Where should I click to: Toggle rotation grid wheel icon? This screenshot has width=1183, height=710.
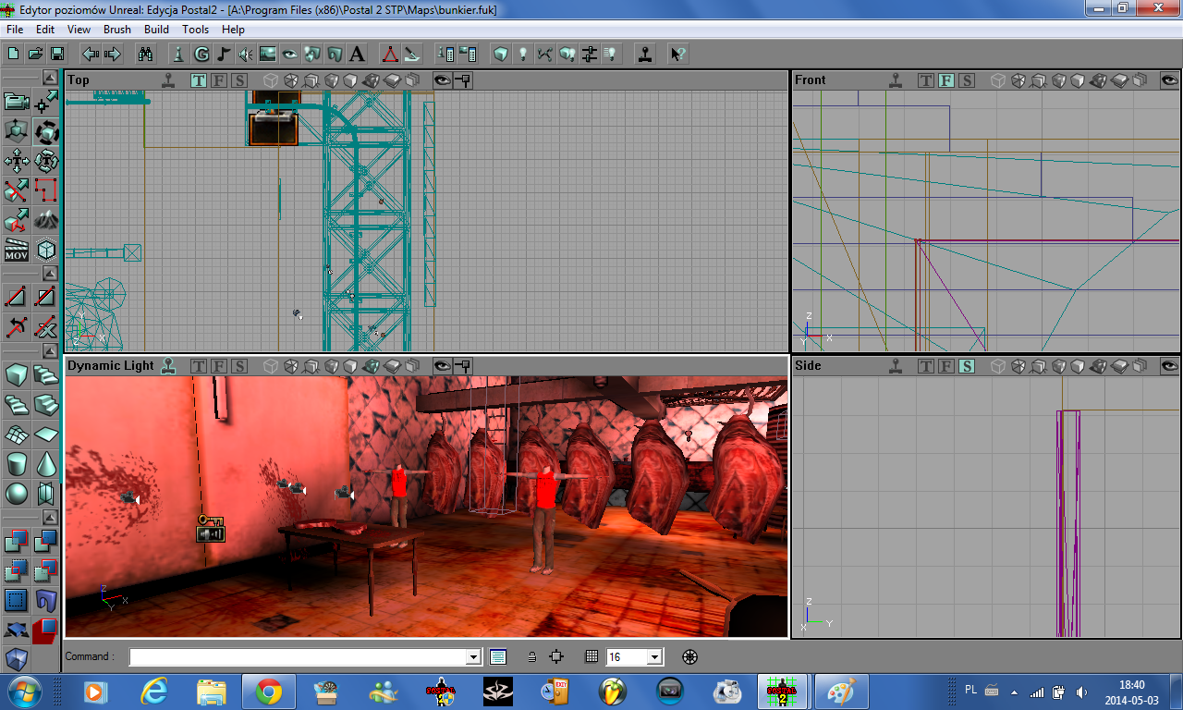(689, 657)
